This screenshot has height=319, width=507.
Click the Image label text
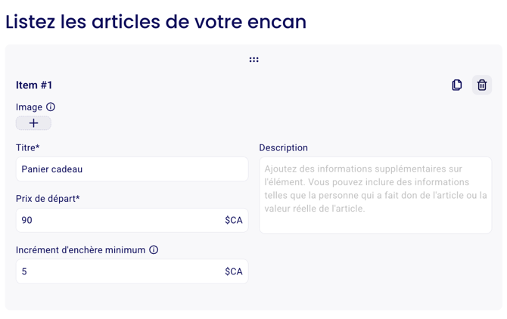point(29,107)
